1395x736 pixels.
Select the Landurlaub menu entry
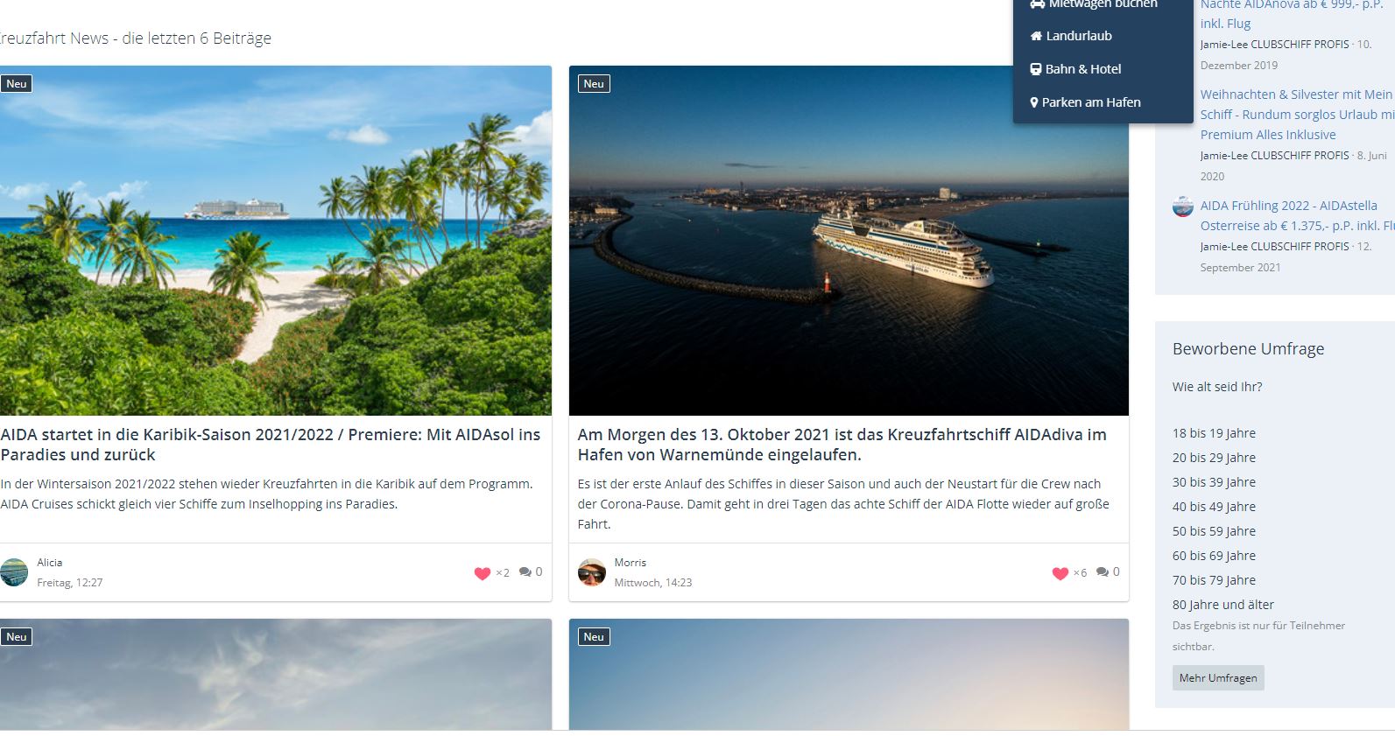pos(1078,36)
